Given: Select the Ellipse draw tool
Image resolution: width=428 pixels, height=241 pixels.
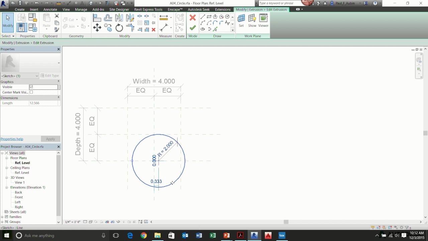Looking at the screenshot, I should click(x=203, y=29).
